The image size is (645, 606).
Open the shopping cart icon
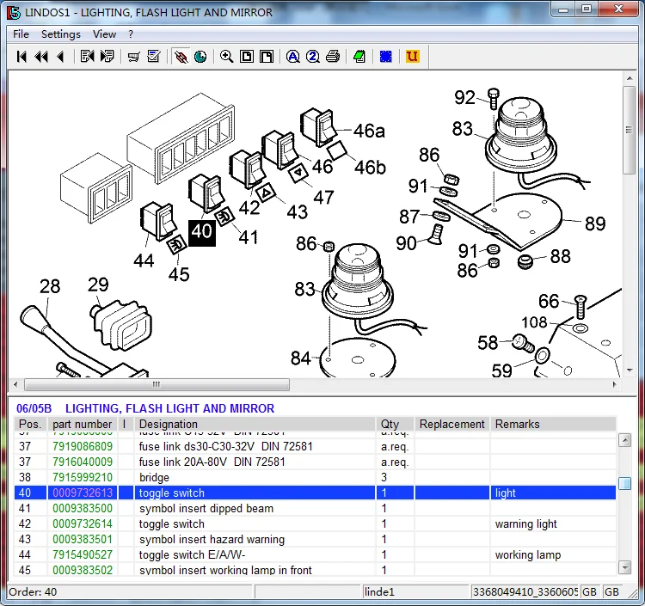(133, 57)
